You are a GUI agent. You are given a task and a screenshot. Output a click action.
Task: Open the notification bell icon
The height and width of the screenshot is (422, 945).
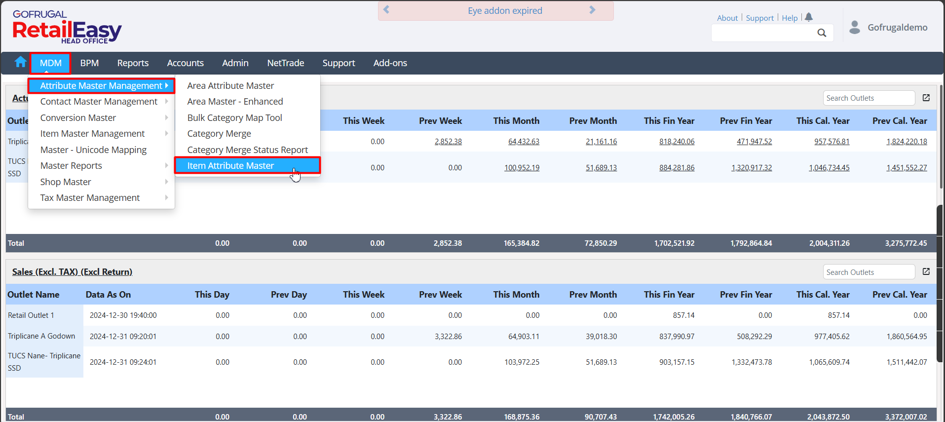point(808,17)
